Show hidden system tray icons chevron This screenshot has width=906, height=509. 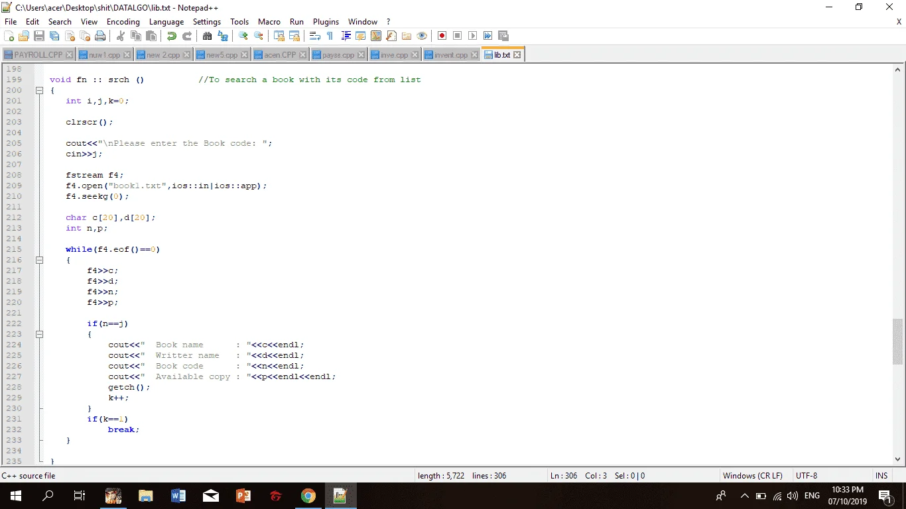tap(744, 496)
